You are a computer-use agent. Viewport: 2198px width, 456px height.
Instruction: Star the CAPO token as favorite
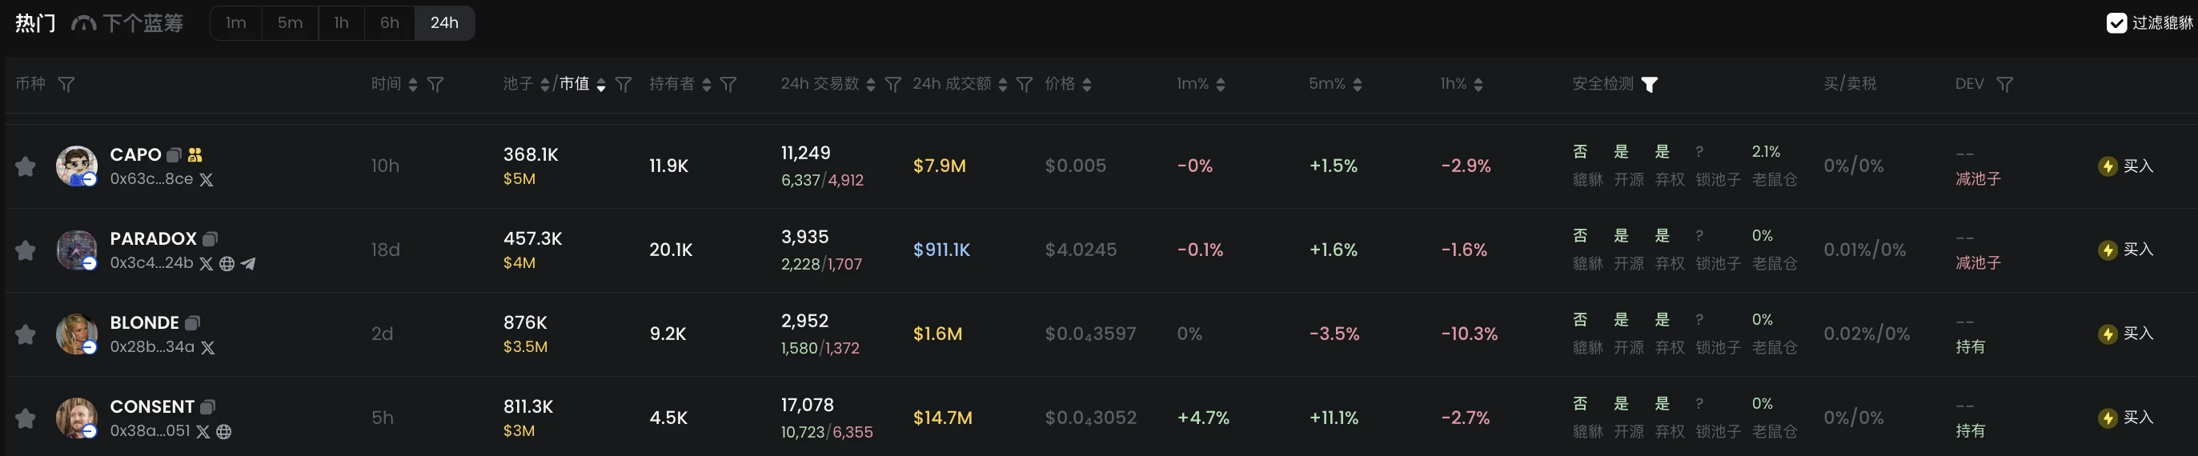26,166
